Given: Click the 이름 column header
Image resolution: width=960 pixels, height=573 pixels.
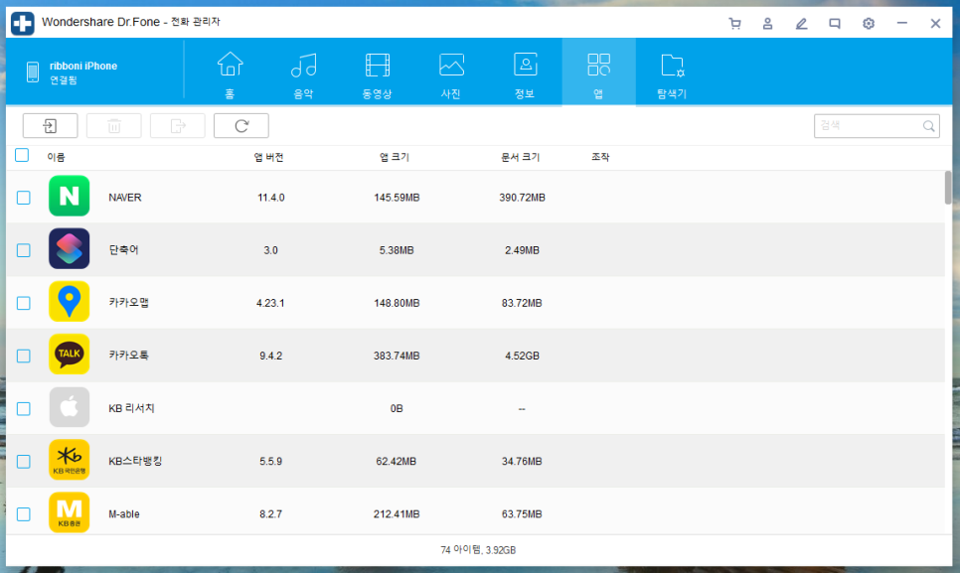Looking at the screenshot, I should 56,157.
